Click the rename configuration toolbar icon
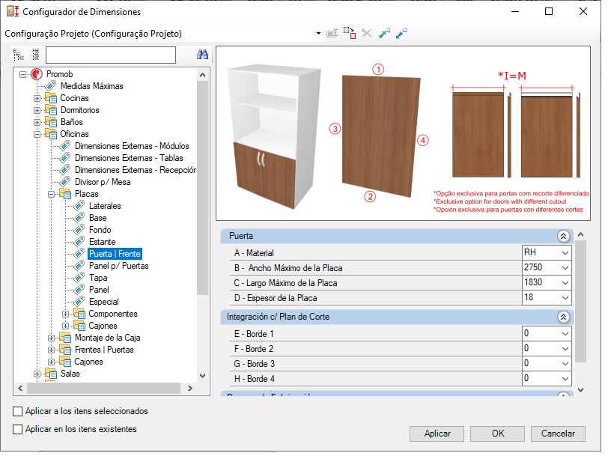The image size is (608, 459). [332, 34]
